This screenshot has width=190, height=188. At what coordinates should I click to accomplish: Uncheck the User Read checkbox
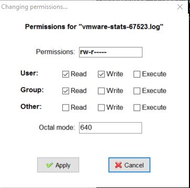pyautogui.click(x=65, y=74)
